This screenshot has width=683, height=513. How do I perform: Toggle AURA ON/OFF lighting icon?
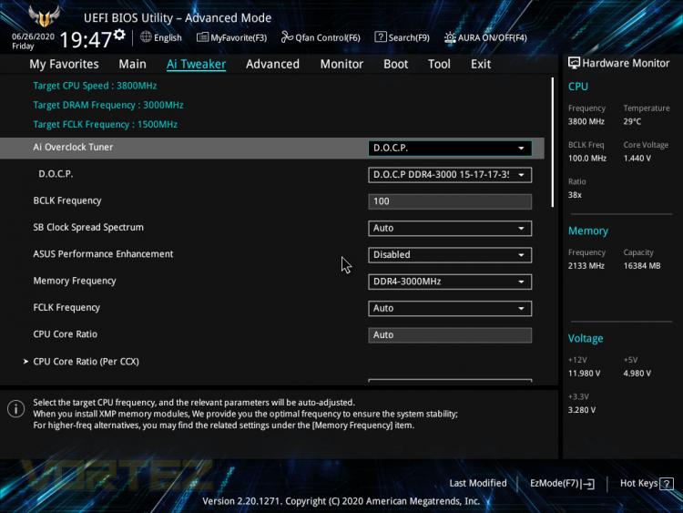(x=450, y=37)
